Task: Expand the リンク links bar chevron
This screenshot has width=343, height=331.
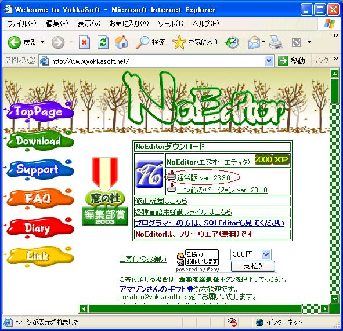Action: [x=336, y=58]
